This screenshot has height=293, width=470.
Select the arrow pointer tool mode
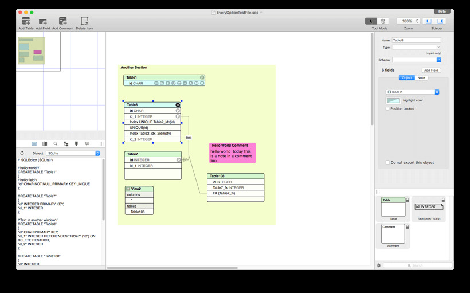pos(371,21)
